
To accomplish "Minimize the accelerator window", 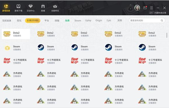I will tap(158, 8).
